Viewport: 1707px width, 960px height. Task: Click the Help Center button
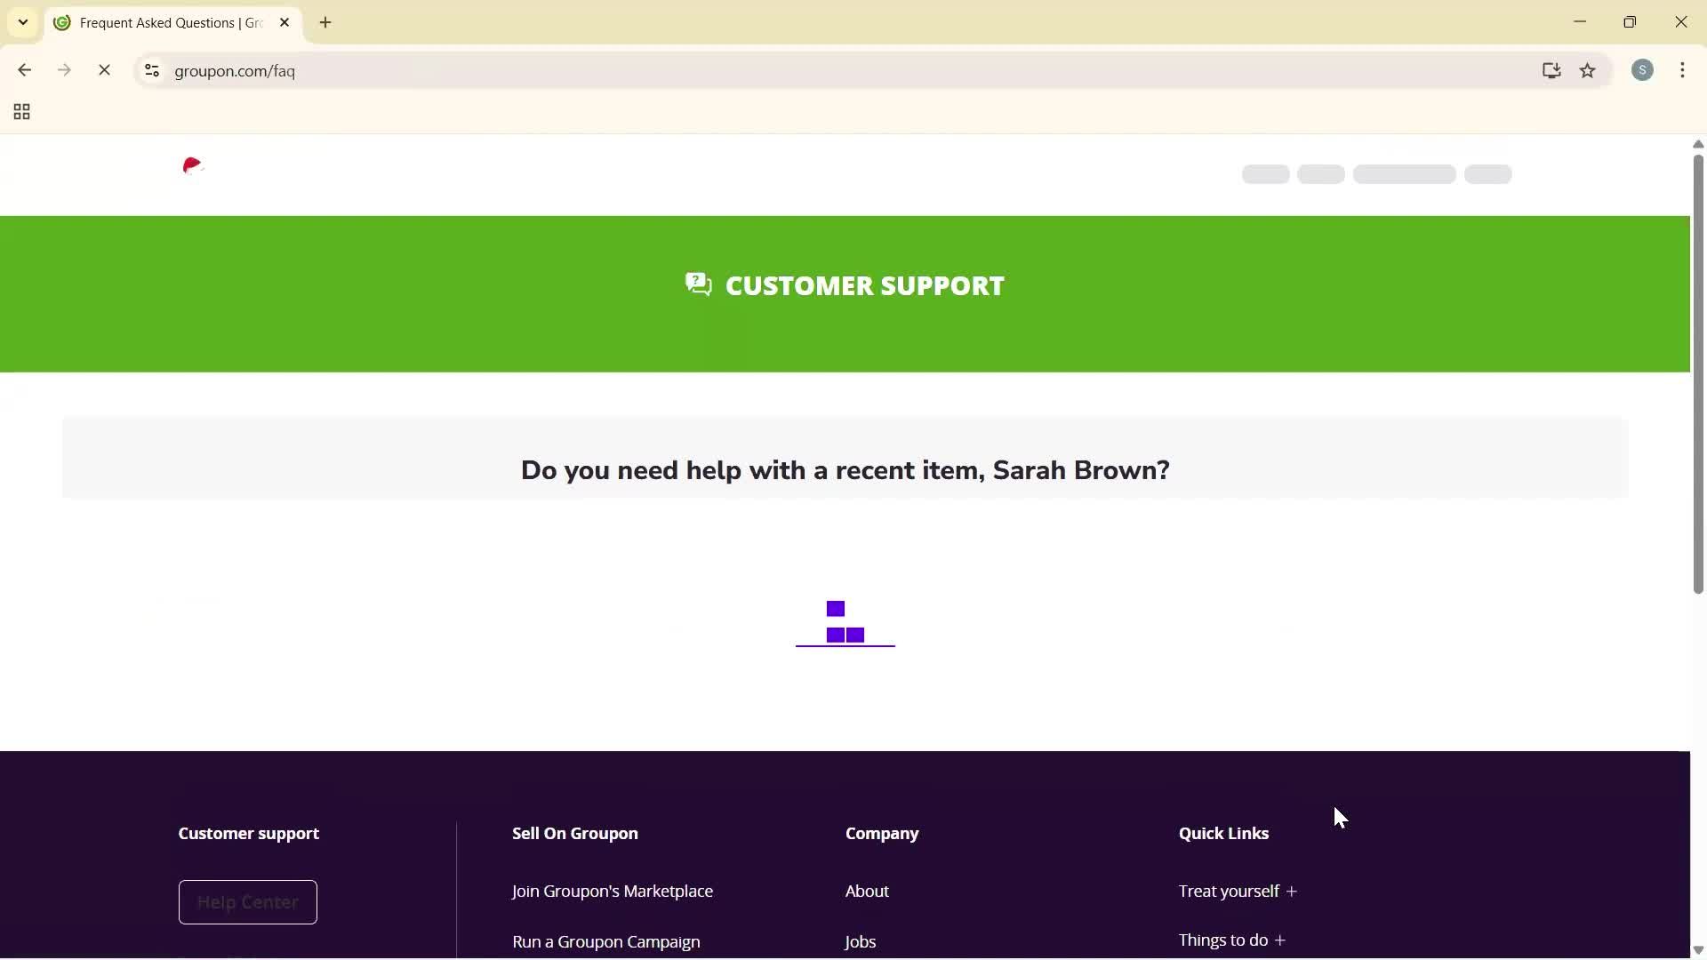tap(247, 901)
